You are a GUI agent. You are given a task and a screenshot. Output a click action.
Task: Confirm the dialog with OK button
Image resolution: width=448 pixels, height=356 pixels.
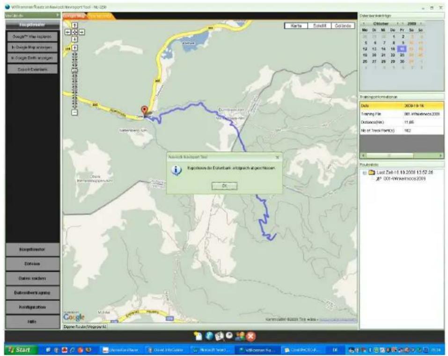pyautogui.click(x=224, y=186)
